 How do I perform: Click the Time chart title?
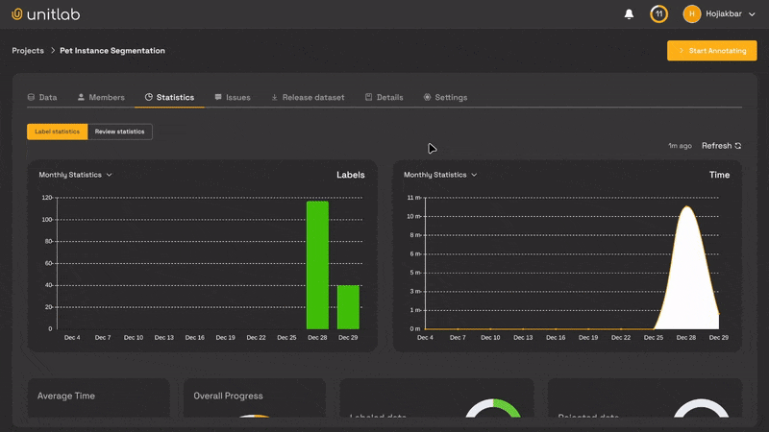pyautogui.click(x=719, y=175)
